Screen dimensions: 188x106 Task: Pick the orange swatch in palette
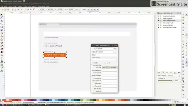click(x=97, y=100)
